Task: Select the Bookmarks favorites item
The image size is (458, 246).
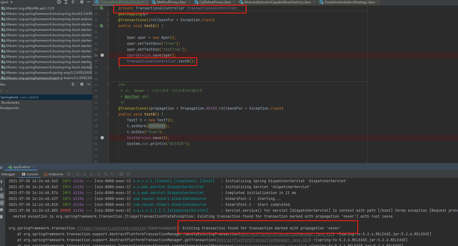Action: 46,103
